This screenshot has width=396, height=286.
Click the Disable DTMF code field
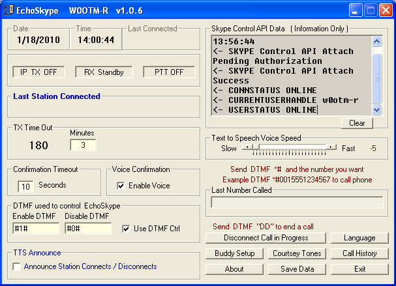[88, 229]
